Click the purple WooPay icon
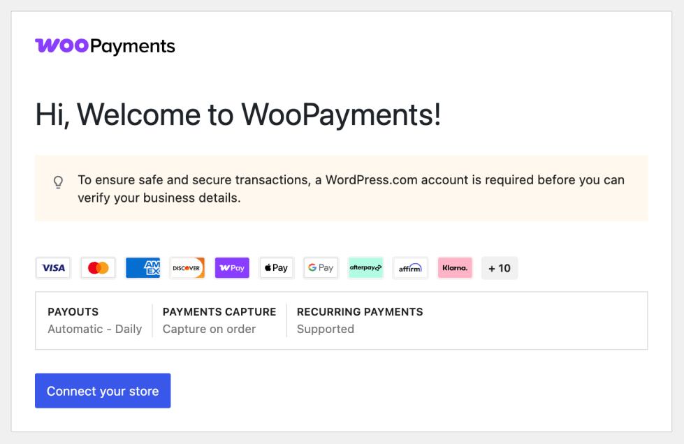 [232, 268]
